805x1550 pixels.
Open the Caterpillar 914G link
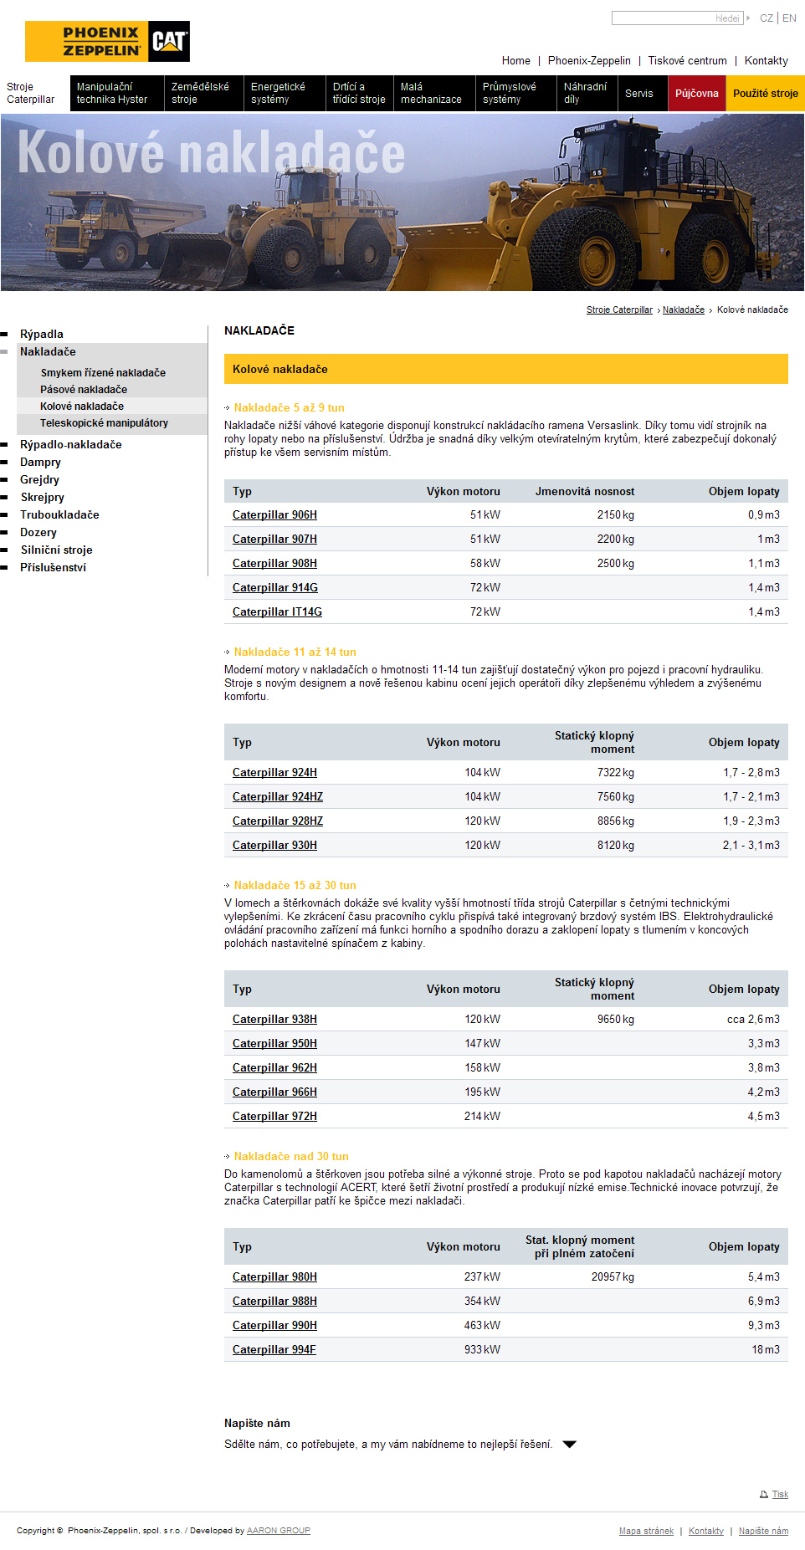click(275, 587)
